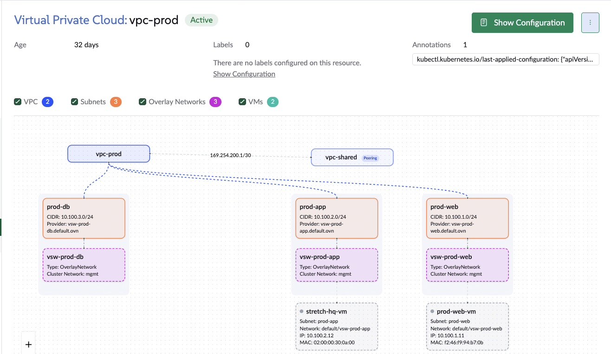Click the prod-web-vm status dot
Image resolution: width=611 pixels, height=354 pixels.
[432, 311]
